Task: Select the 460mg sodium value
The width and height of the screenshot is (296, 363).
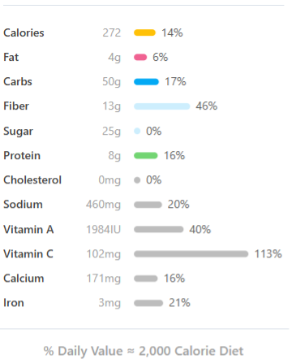Action: [103, 205]
